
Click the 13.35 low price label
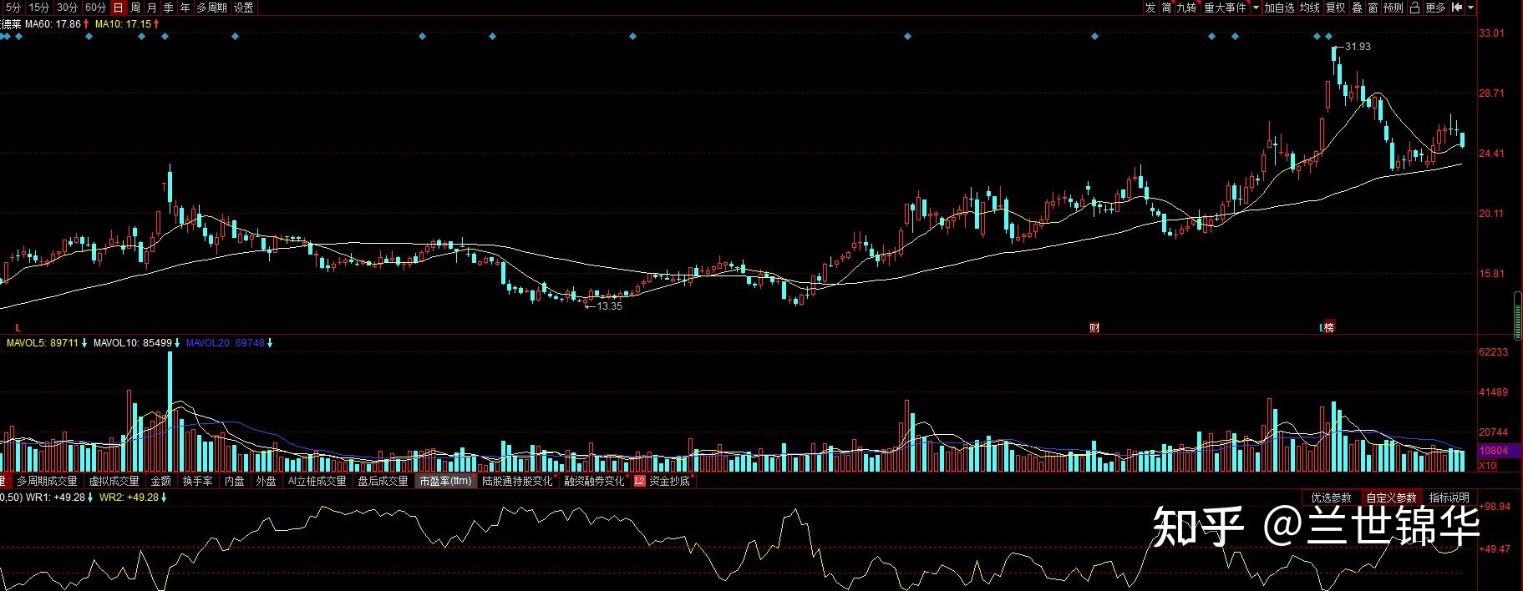coord(610,306)
